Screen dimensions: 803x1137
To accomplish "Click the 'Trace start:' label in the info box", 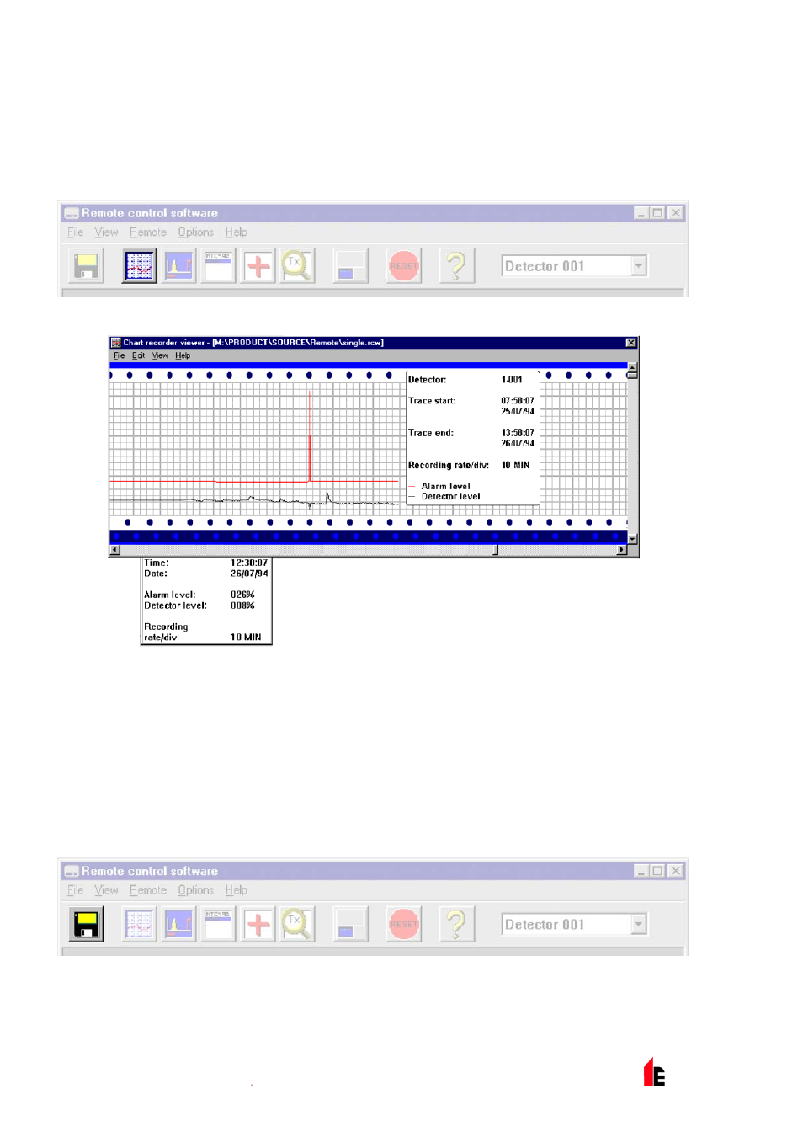I will 432,401.
